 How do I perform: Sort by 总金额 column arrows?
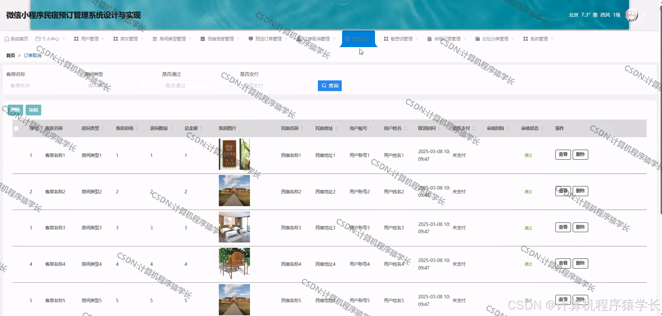tap(201, 128)
